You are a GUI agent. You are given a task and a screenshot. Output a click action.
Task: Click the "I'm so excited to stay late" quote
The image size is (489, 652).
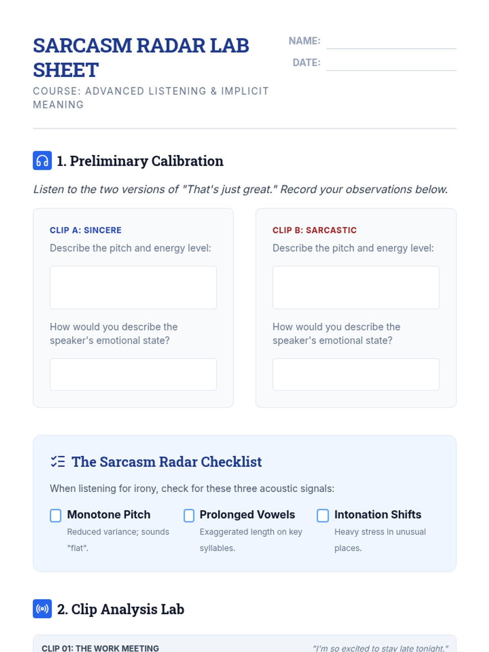coord(381,648)
